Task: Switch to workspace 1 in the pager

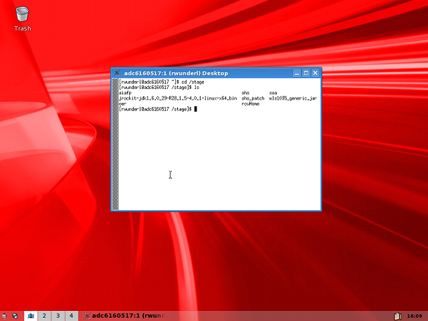Action: click(x=31, y=316)
